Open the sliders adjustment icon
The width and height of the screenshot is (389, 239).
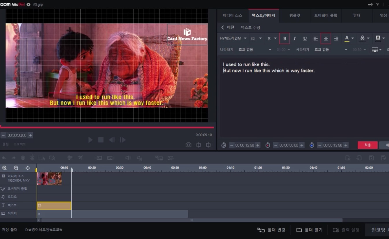pos(70,158)
